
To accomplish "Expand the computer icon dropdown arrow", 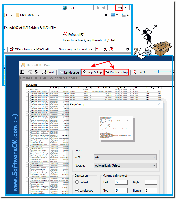I will click(x=117, y=15).
